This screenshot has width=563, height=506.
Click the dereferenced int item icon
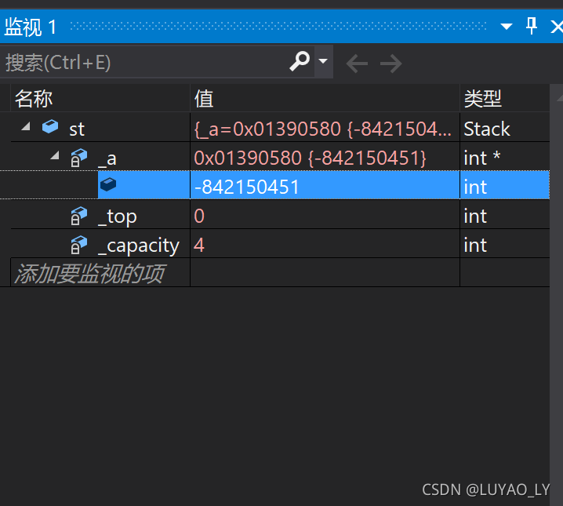pyautogui.click(x=108, y=184)
